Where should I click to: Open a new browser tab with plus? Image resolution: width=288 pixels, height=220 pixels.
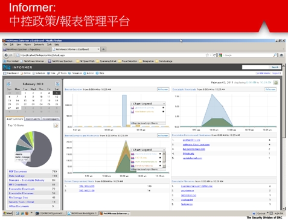pos(103,49)
